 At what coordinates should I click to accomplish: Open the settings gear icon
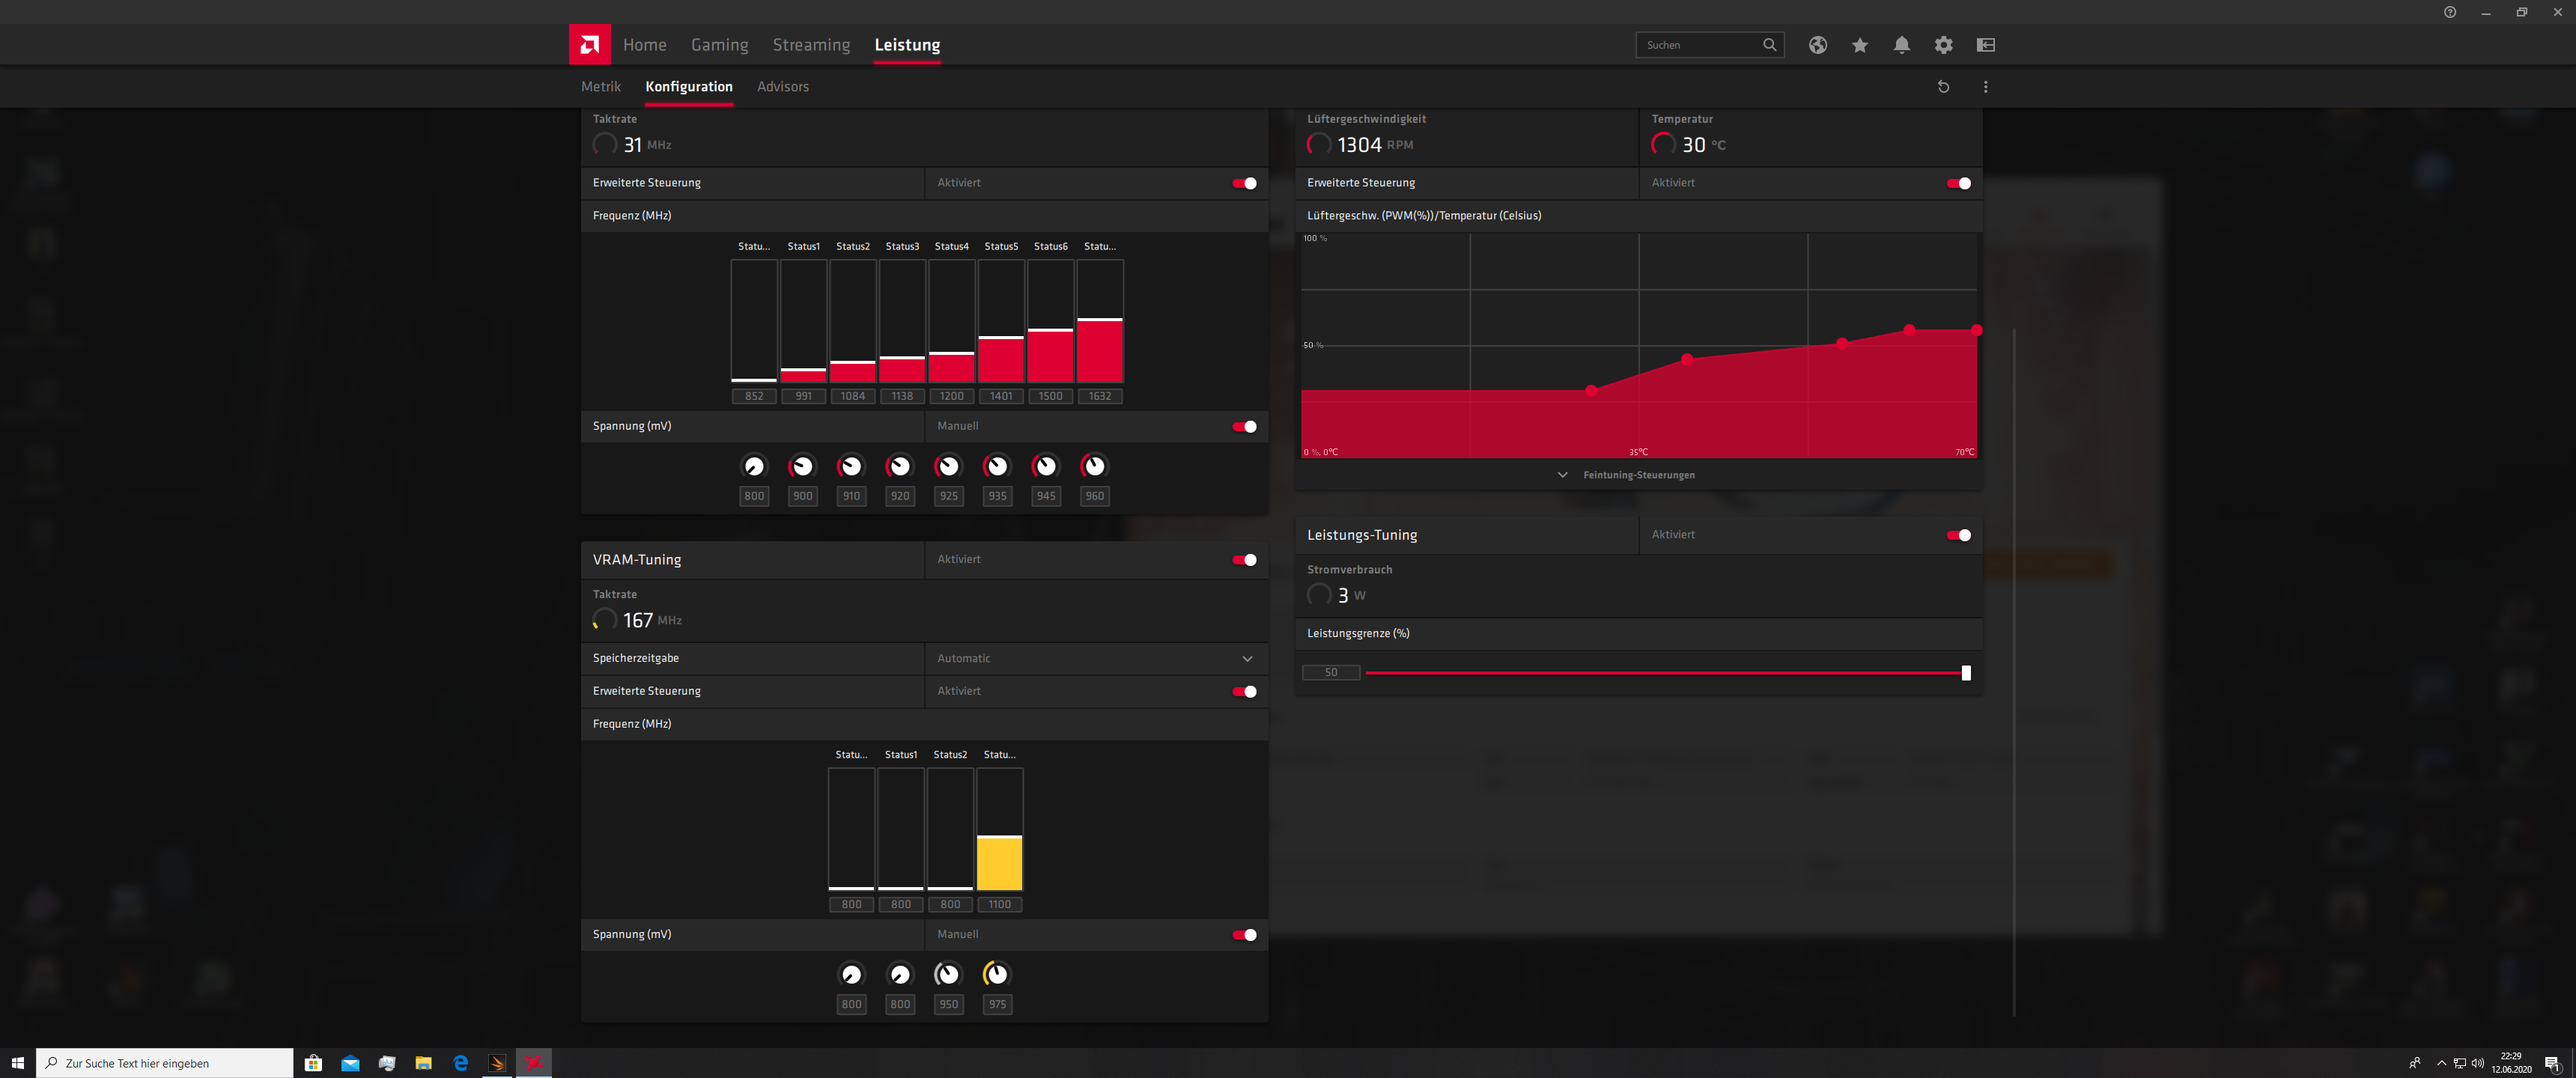click(x=1943, y=45)
